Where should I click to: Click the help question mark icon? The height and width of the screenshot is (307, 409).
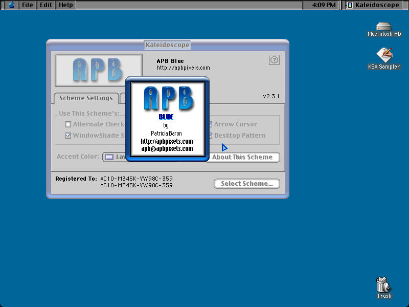274,60
